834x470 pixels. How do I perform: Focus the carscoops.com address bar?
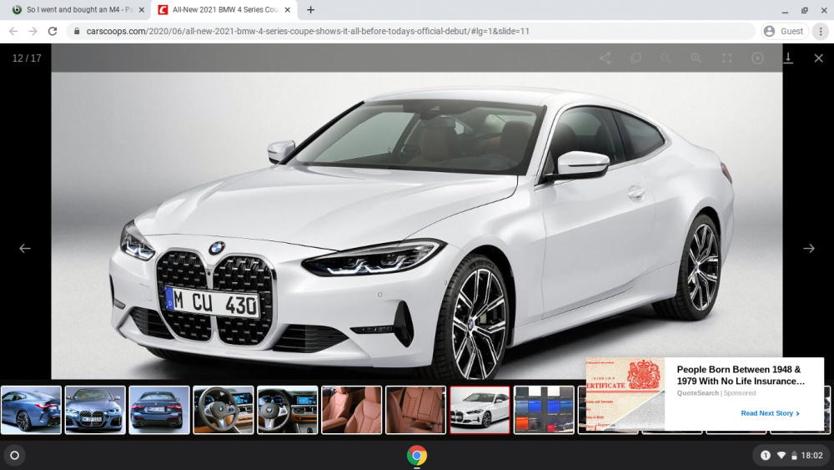(x=409, y=32)
